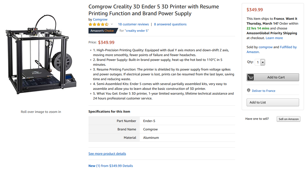306x172 pixels.
Task: Click the Comgrow brand link under title
Action: click(x=100, y=20)
